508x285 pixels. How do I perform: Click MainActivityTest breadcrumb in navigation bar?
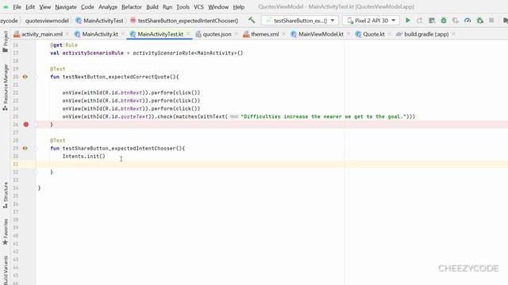99,21
